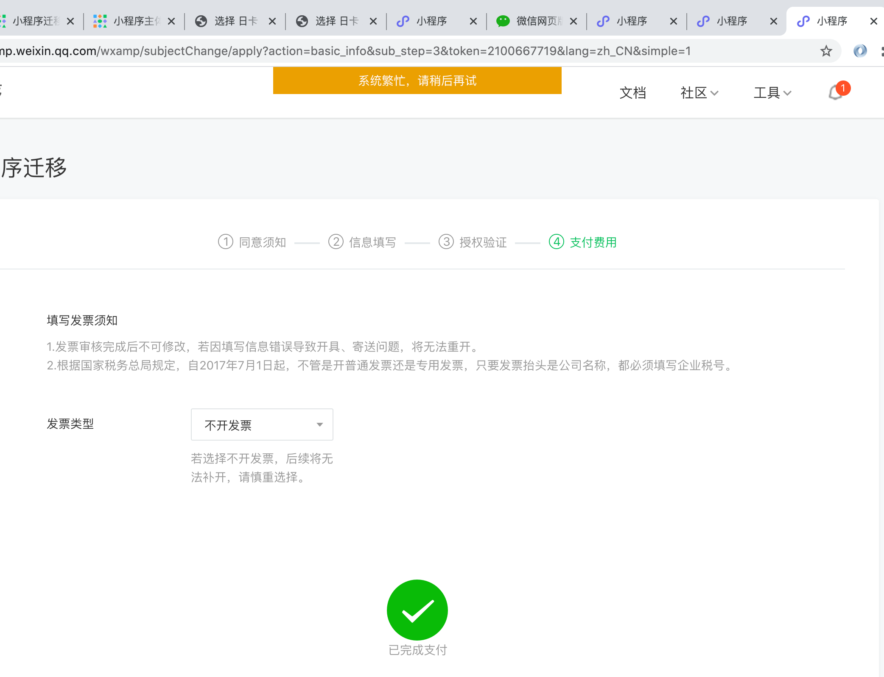Screen dimensions: 884x677
Task: Click the 支付费用 step label
Action: (x=593, y=242)
